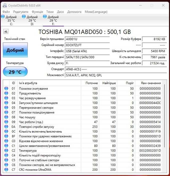The height and width of the screenshot is (176, 170).
Task: Open the Файл menu
Action: tap(6, 12)
